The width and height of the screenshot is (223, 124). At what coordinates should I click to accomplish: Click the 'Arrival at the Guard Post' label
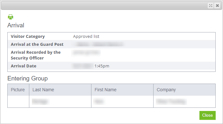pos(37,45)
